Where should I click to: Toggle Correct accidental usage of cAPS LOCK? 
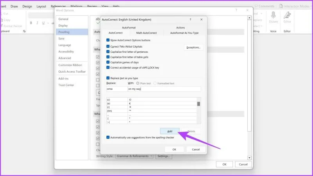tap(108, 68)
